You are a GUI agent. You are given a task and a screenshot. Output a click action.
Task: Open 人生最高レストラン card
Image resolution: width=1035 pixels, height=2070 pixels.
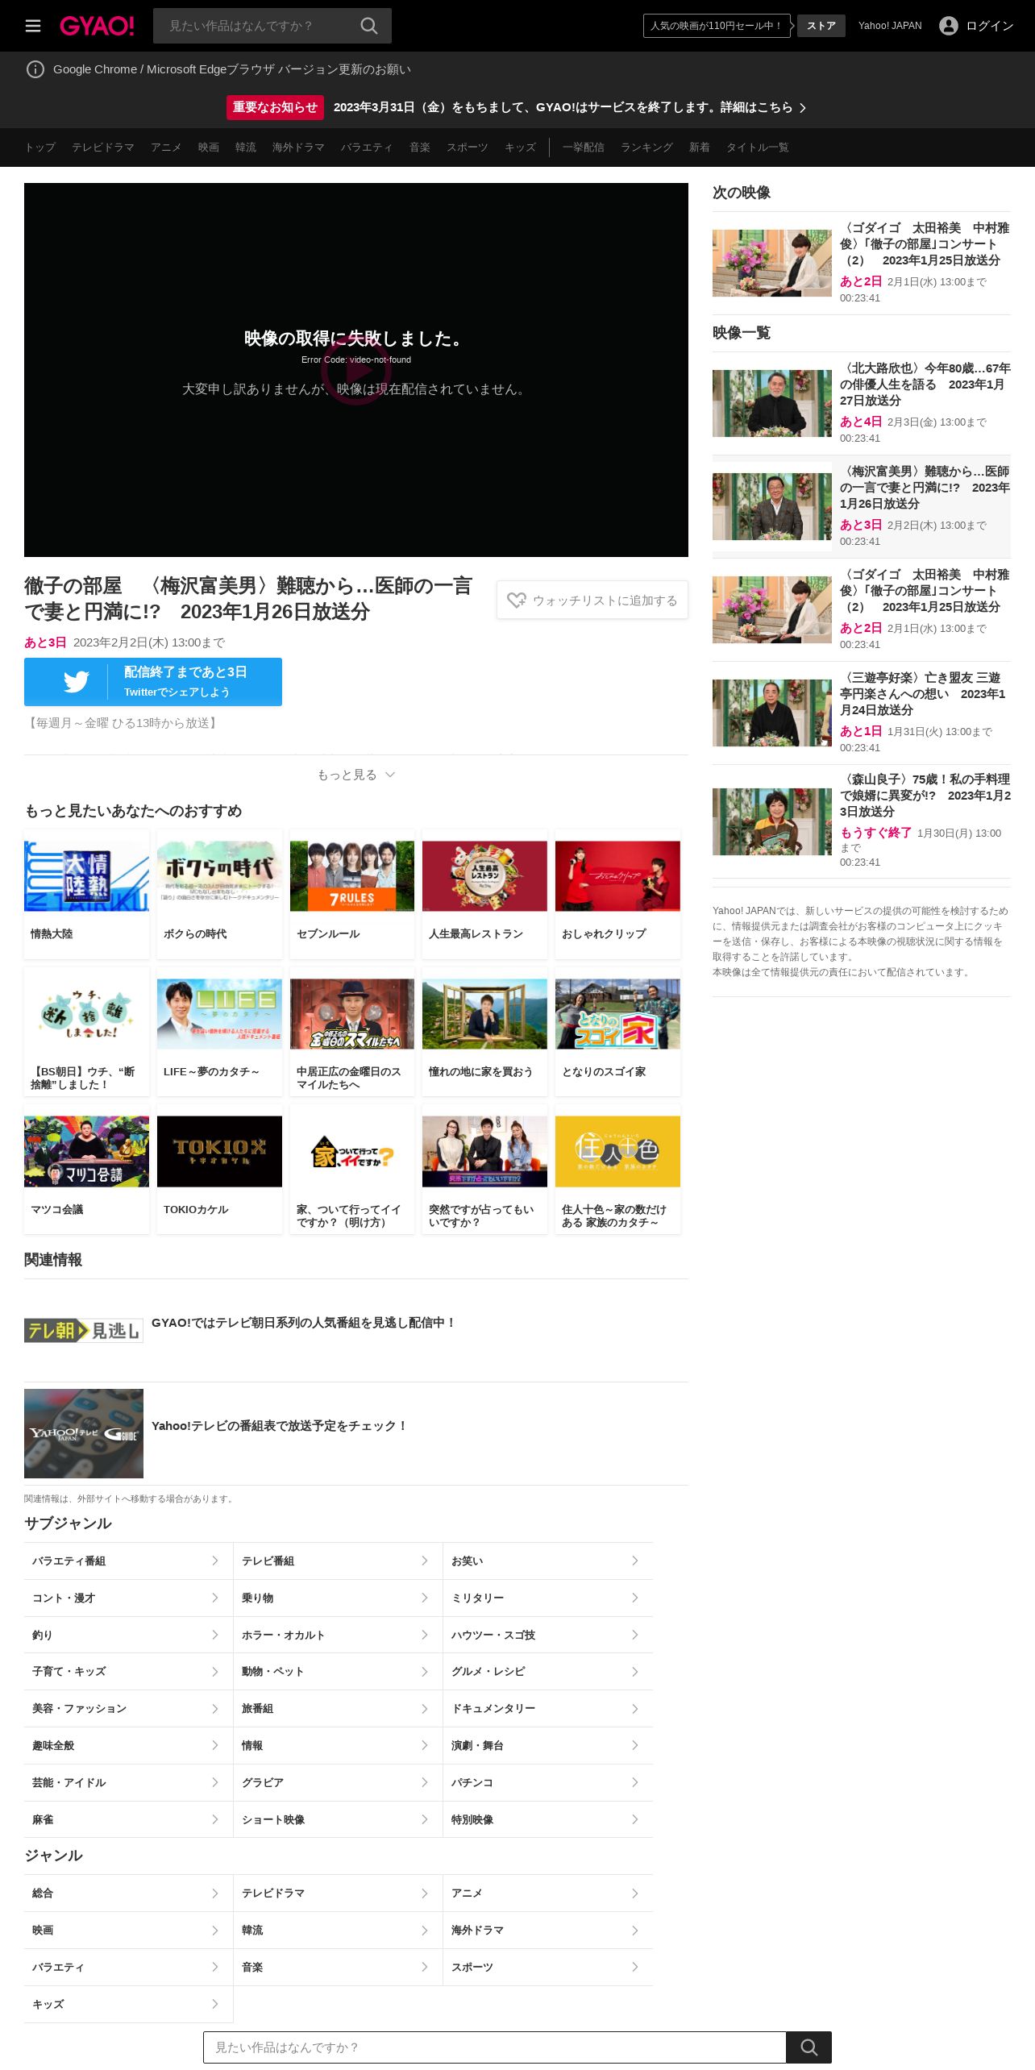tap(484, 894)
